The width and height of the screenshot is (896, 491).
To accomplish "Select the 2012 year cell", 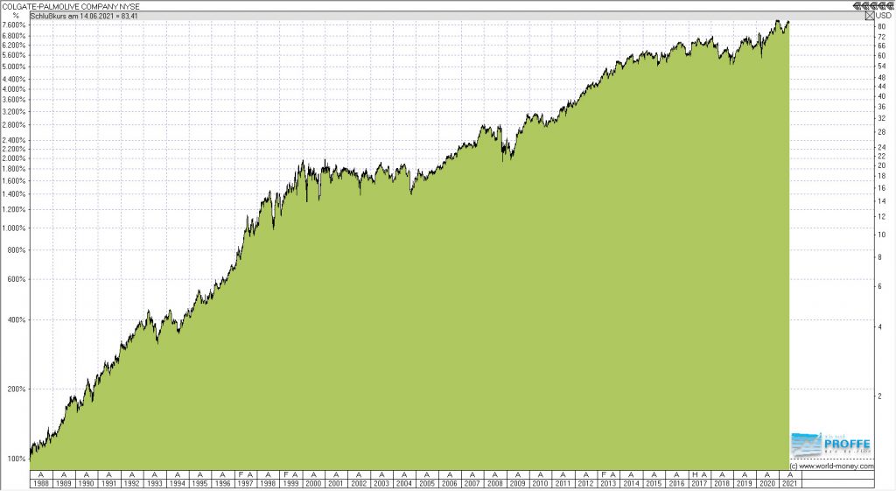I will pos(585,483).
